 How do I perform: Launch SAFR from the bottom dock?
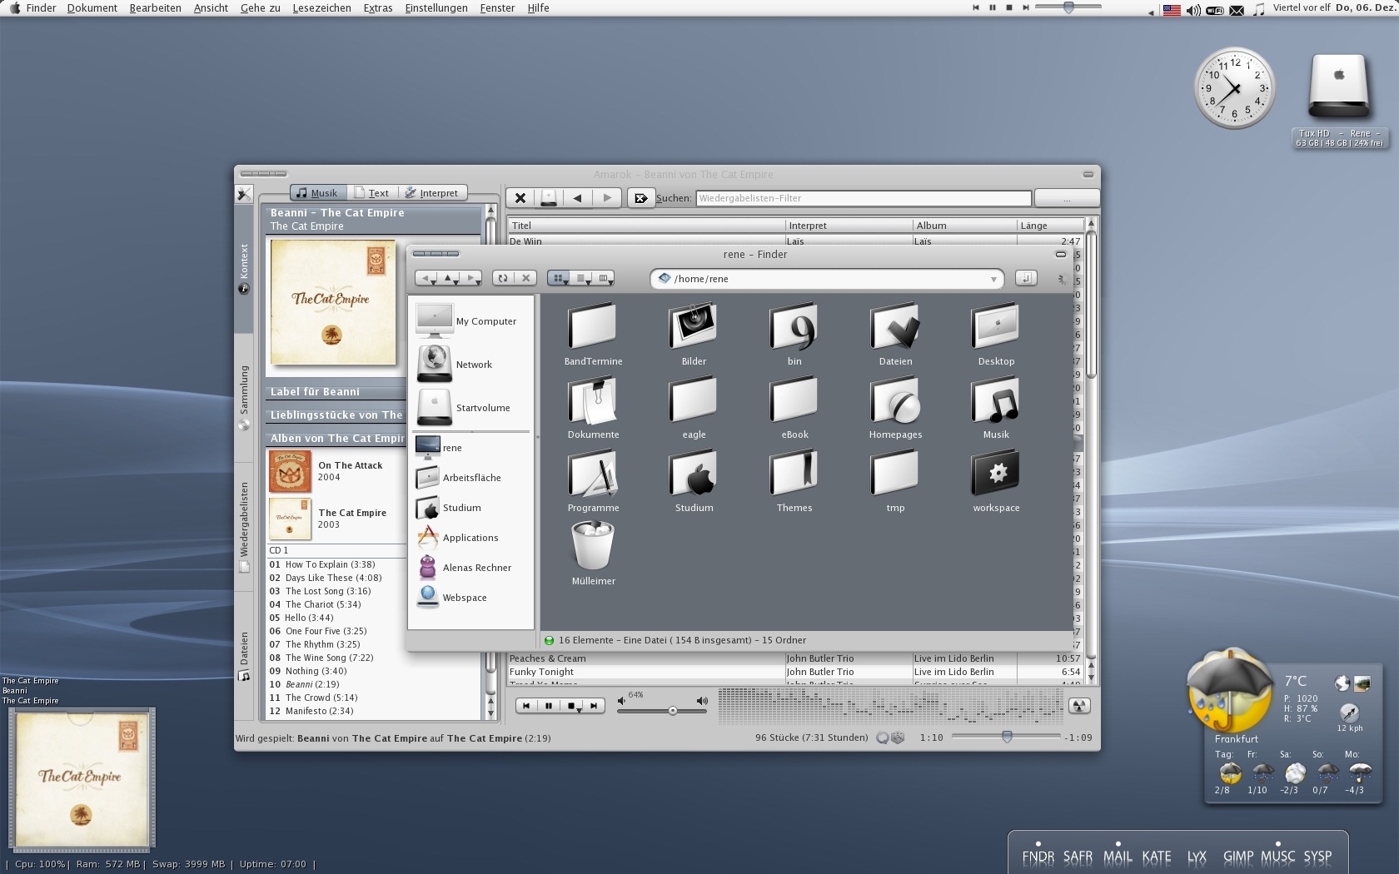[x=1077, y=857]
